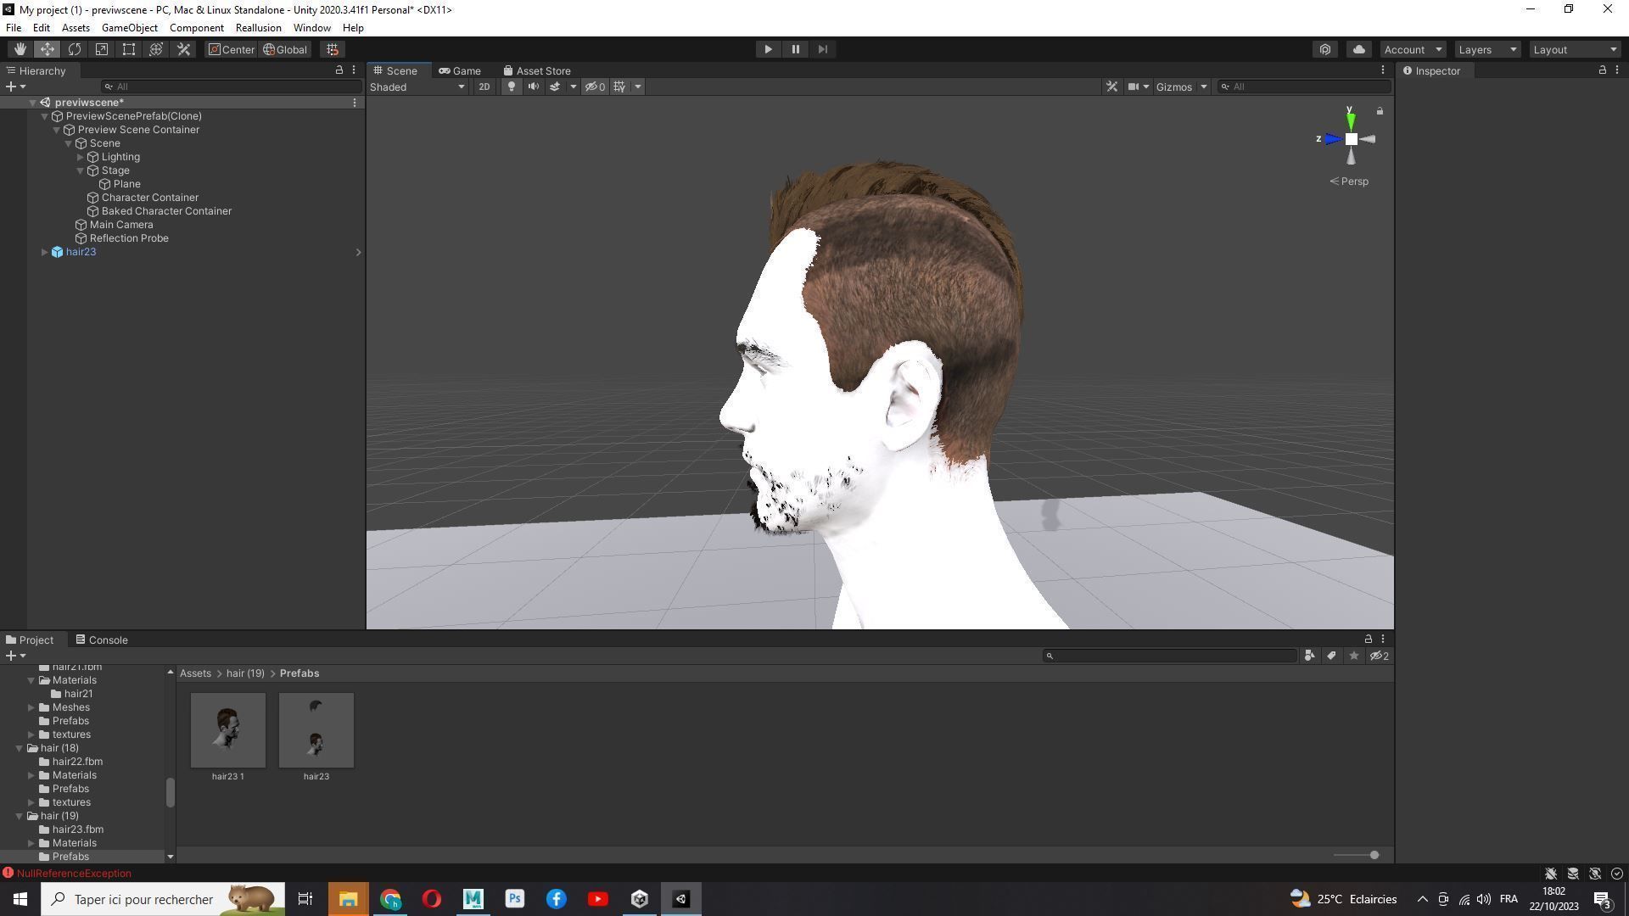Toggle scene effects (skybox, fog)
Screen dimensions: 1629x916
point(554,87)
